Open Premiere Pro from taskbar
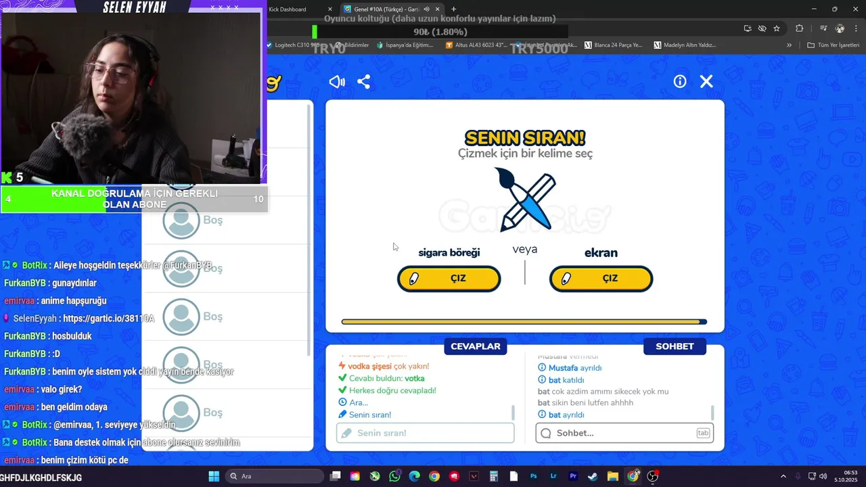 point(573,476)
